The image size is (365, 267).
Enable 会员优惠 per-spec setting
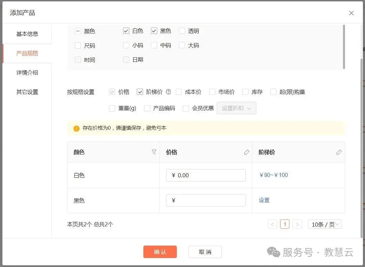[186, 108]
